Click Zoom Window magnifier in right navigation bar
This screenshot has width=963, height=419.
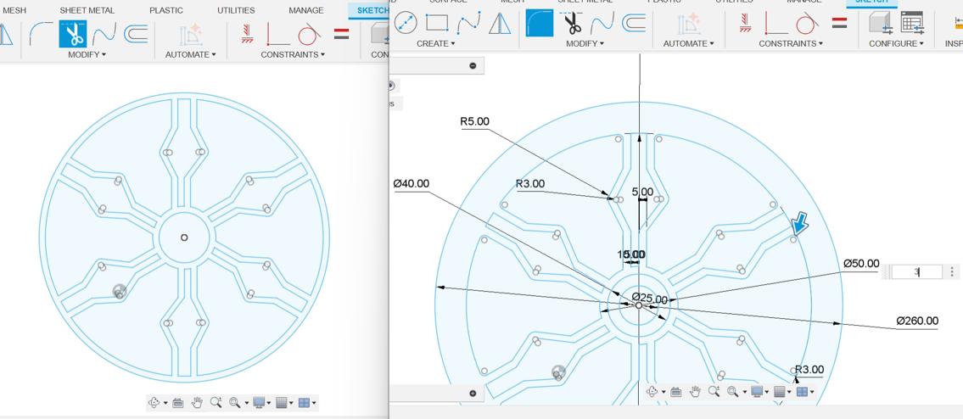714,391
